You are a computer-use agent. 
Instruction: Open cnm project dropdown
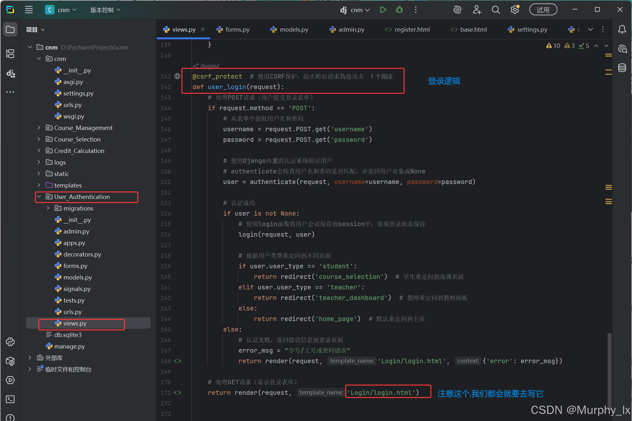tap(61, 10)
